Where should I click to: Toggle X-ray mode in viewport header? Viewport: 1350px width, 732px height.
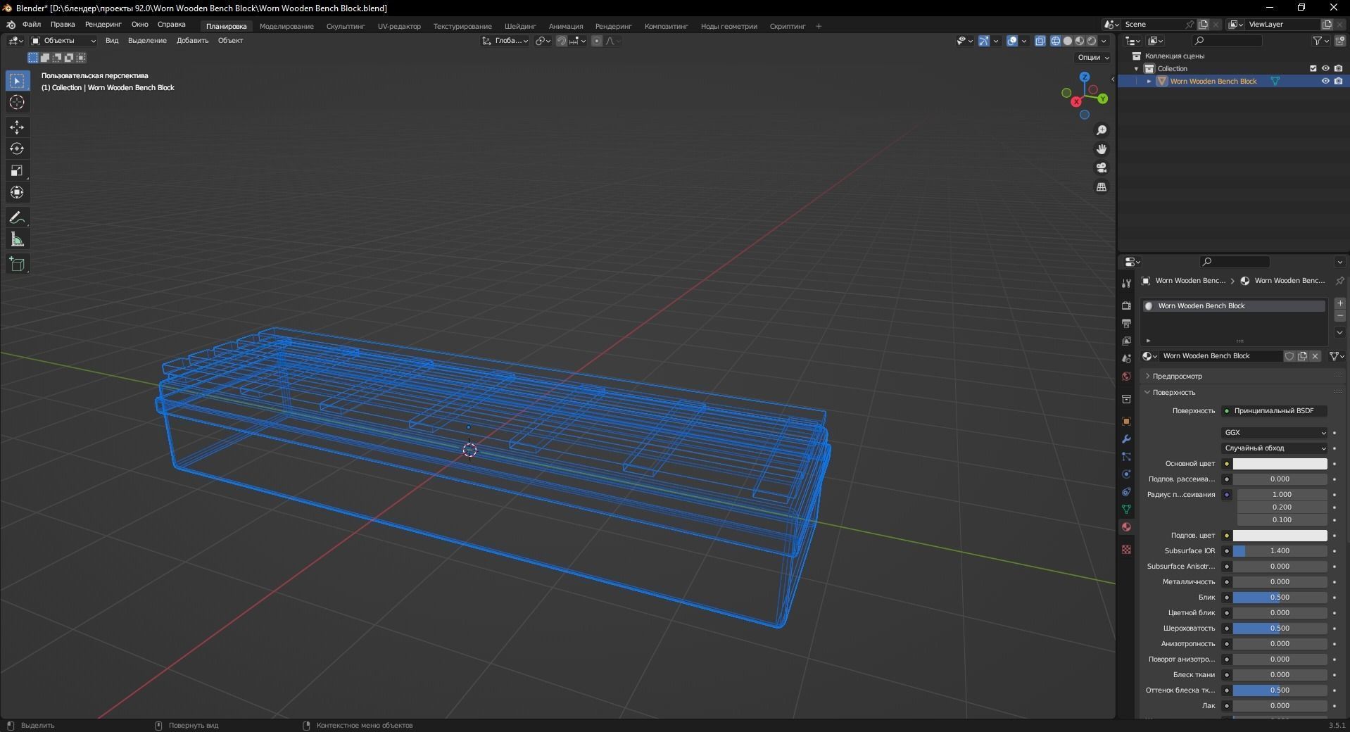pos(1040,41)
